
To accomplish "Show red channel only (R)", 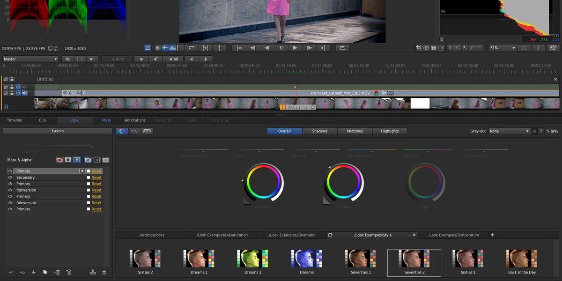I will click(450, 48).
